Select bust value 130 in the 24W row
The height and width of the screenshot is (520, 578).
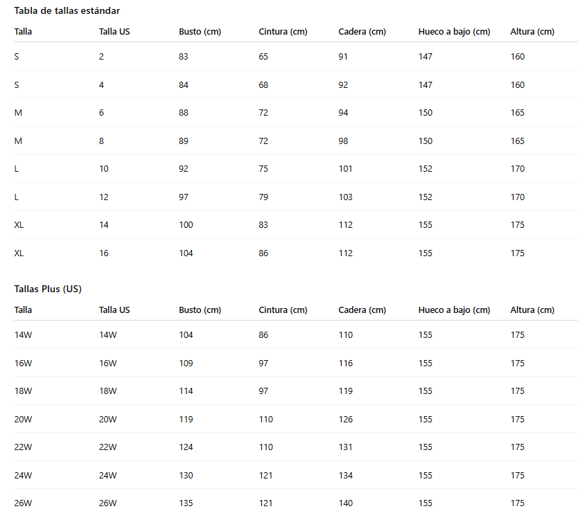(x=186, y=476)
